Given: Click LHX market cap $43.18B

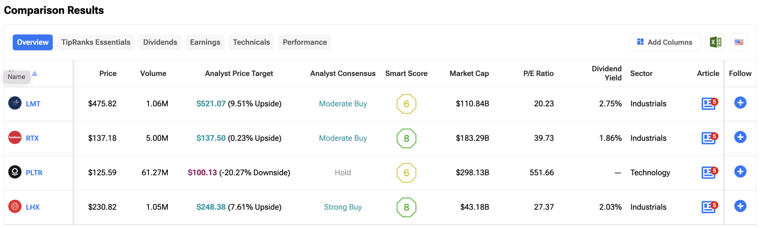Looking at the screenshot, I should click(x=475, y=207).
